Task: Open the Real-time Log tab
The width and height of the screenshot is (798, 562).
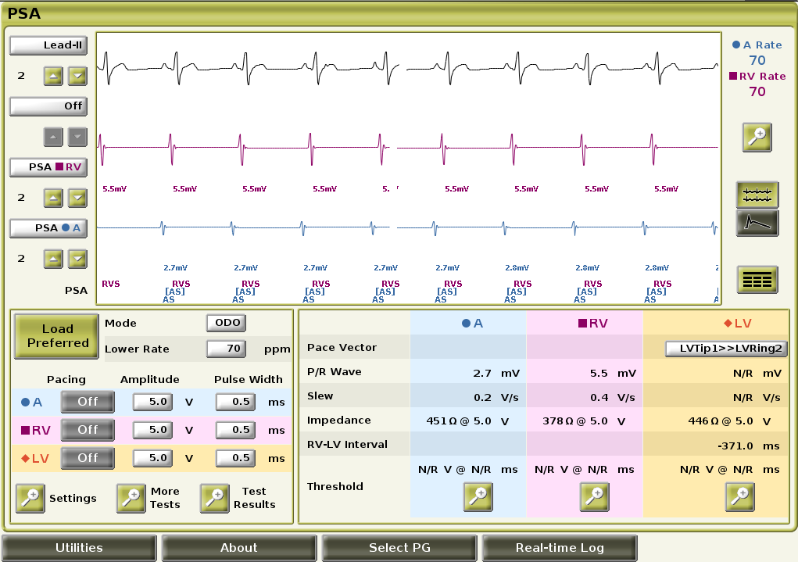Action: (560, 548)
